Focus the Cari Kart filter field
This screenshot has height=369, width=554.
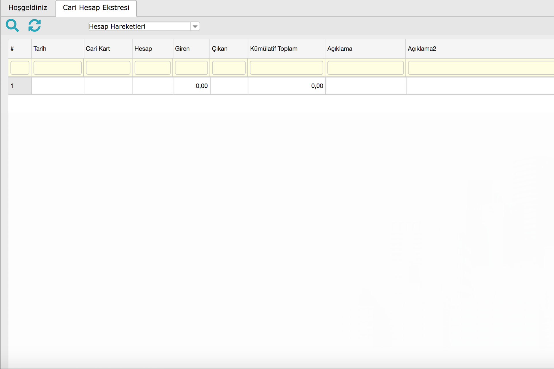click(108, 68)
